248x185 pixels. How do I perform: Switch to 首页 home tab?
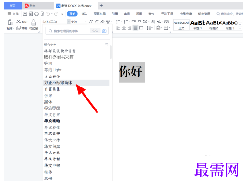click(x=13, y=6)
